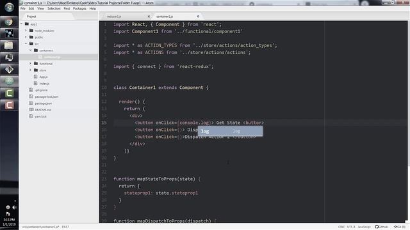
Task: Open package-lock.json in the tree
Action: pyautogui.click(x=47, y=96)
